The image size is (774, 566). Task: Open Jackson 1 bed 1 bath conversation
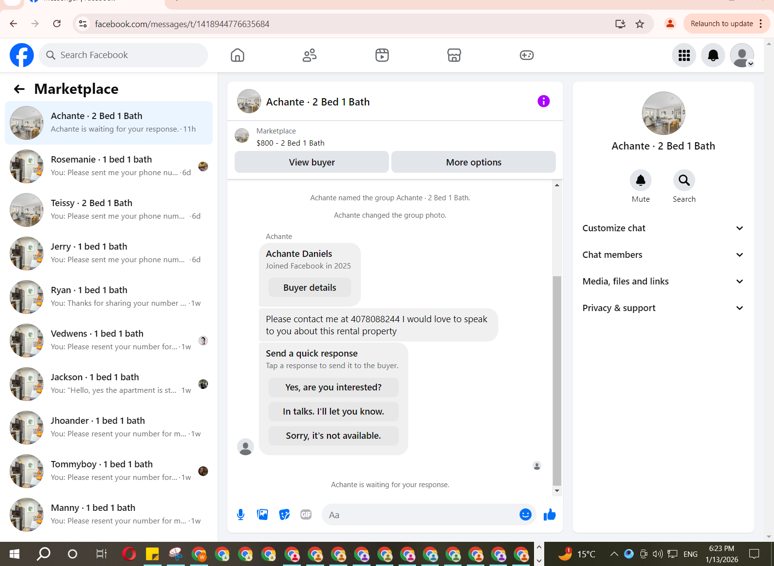click(x=109, y=384)
